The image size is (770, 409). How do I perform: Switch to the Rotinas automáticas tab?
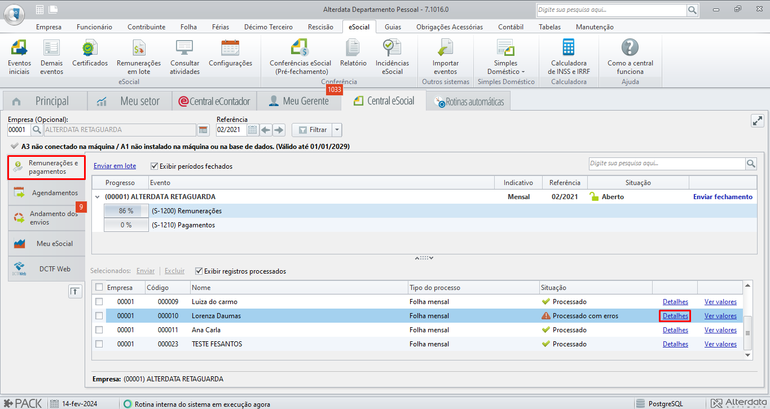[x=469, y=102]
